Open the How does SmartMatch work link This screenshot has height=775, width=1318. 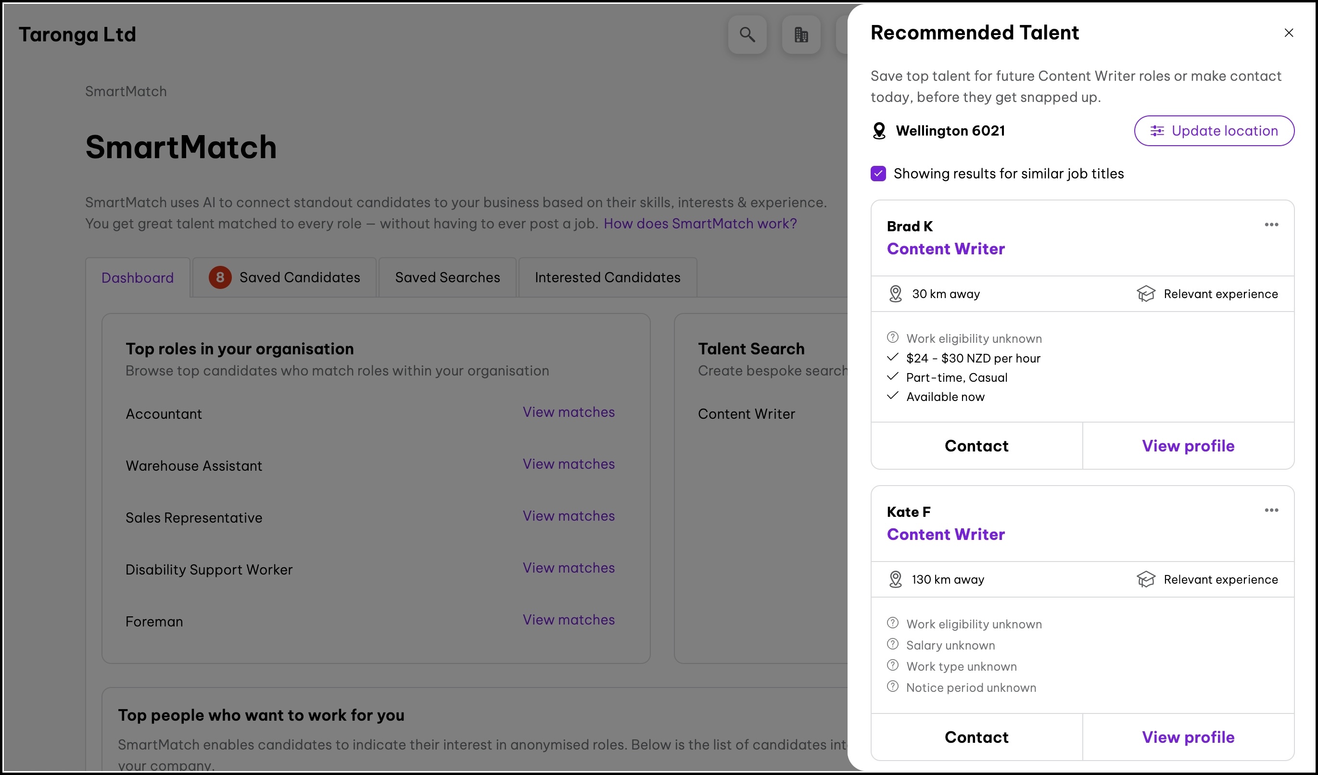tap(700, 224)
